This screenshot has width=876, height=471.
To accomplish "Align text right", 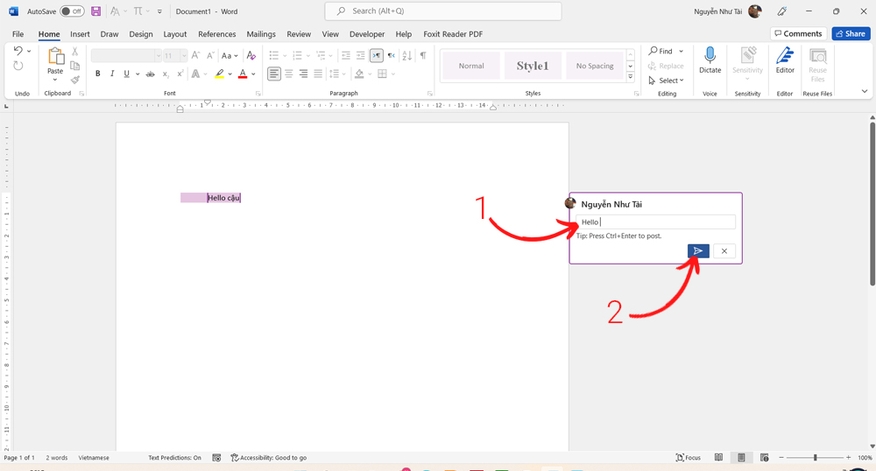I will pos(303,74).
